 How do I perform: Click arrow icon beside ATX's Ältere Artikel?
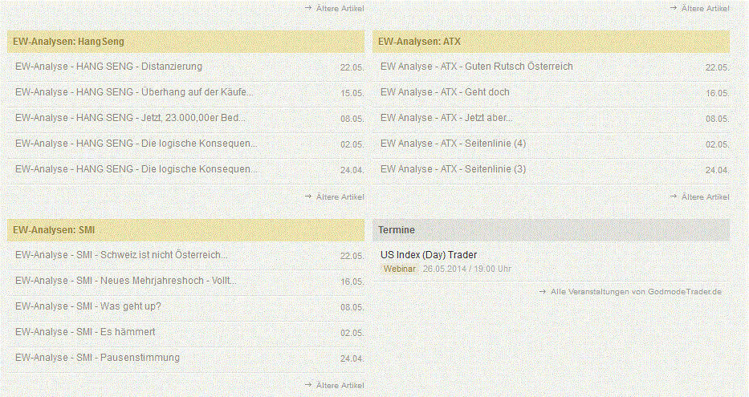(674, 196)
